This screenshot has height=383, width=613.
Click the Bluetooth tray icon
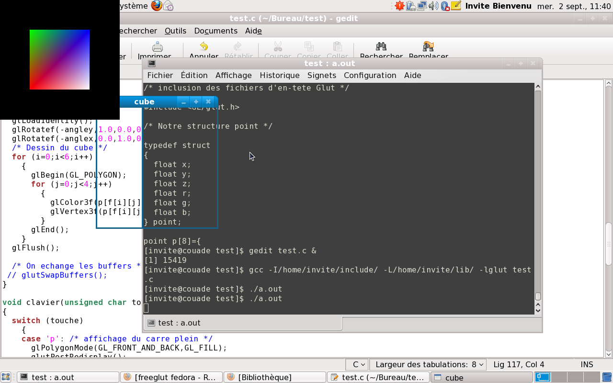pos(445,6)
